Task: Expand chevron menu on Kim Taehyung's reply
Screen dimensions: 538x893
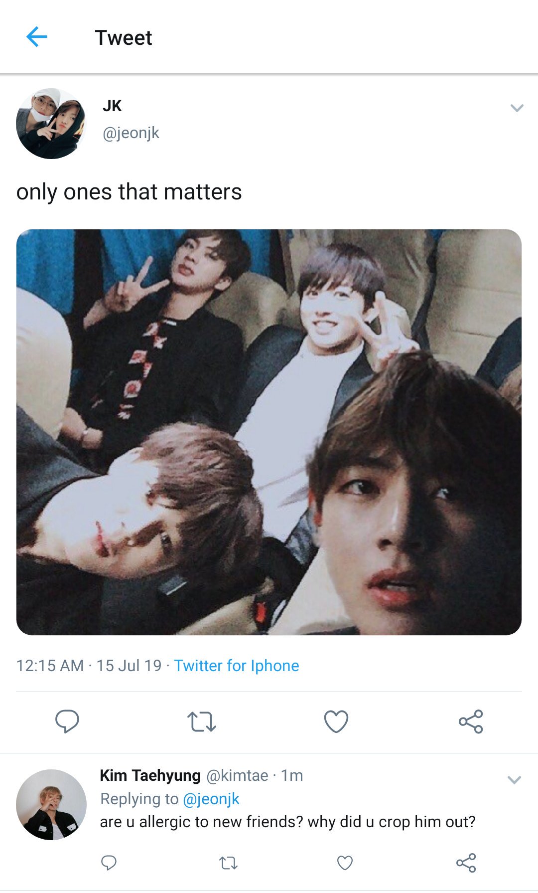Action: coord(514,780)
